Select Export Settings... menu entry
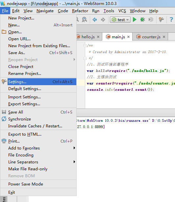The width and height of the screenshot is (175, 202). pyautogui.click(x=38, y=104)
